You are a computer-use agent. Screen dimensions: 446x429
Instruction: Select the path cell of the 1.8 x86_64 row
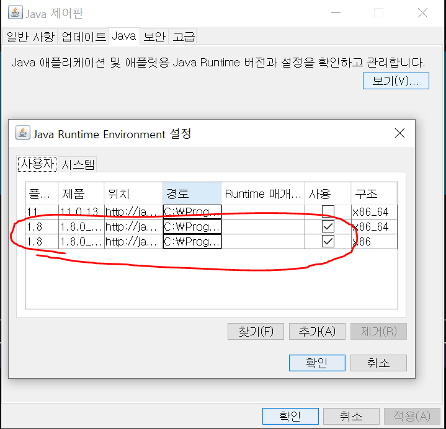(x=192, y=226)
